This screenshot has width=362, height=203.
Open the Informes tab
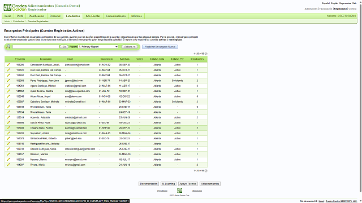136,16
